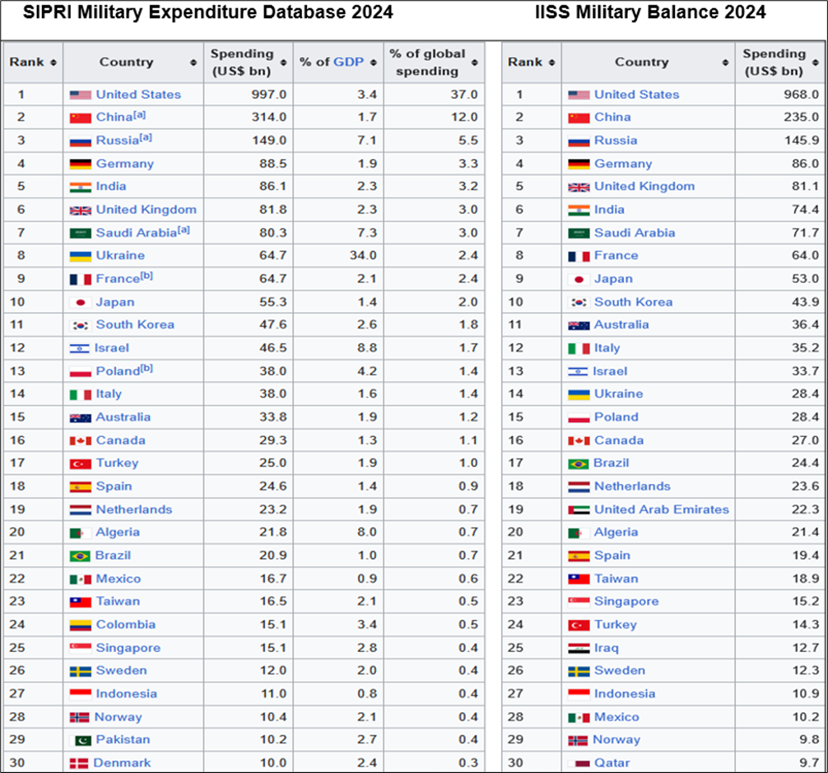The height and width of the screenshot is (773, 828).
Task: Open footnote [b] next to France
Action: 147,276
